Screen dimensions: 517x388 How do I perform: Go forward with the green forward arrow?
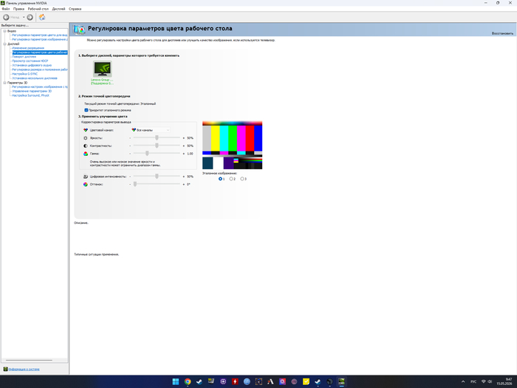pyautogui.click(x=30, y=17)
